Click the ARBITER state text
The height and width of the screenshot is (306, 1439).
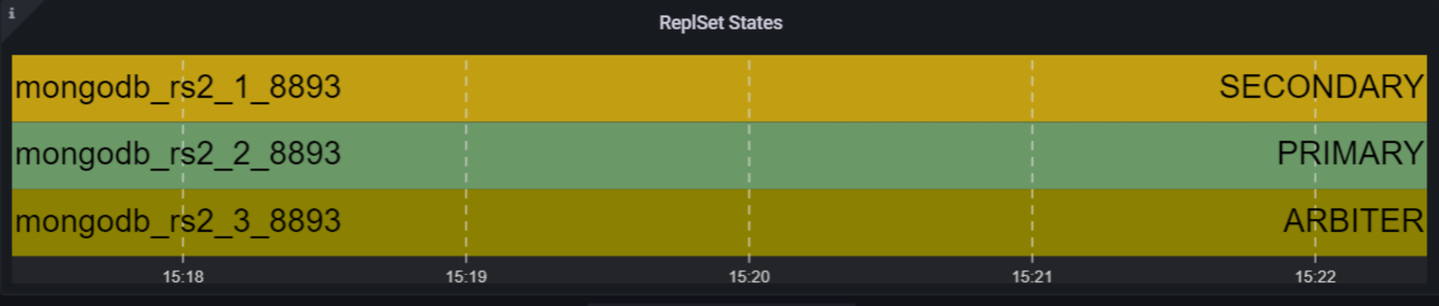pos(1353,221)
